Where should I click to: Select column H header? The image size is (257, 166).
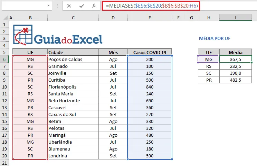(209, 18)
